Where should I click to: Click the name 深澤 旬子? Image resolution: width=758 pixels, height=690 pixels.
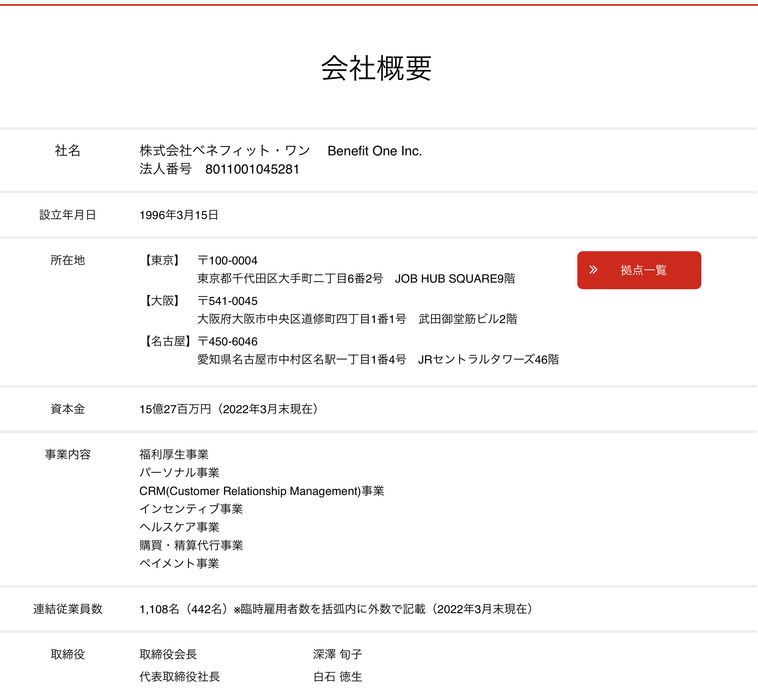338,654
